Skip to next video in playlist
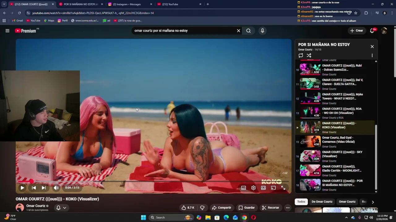 [44, 187]
